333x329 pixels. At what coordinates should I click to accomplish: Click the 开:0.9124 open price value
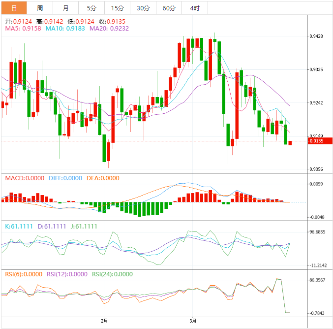[18, 22]
